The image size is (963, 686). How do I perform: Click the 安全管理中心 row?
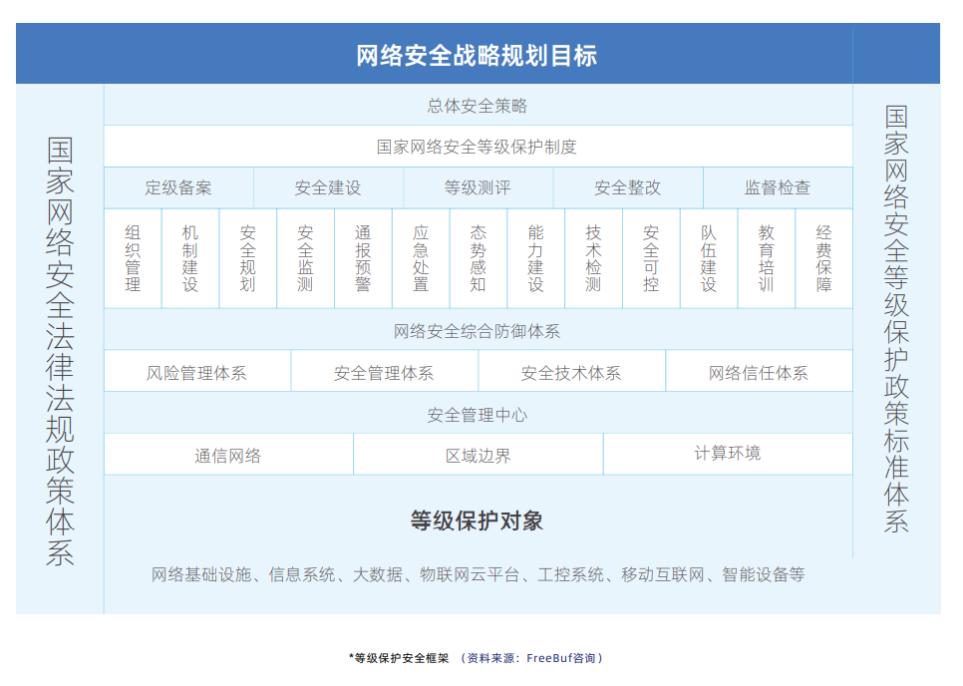(478, 415)
